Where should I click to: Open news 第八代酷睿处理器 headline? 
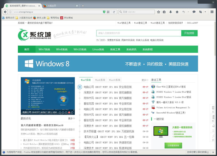(42, 125)
